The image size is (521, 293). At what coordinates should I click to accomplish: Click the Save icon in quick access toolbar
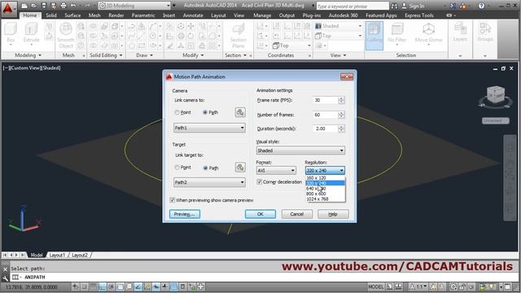[x=44, y=6]
